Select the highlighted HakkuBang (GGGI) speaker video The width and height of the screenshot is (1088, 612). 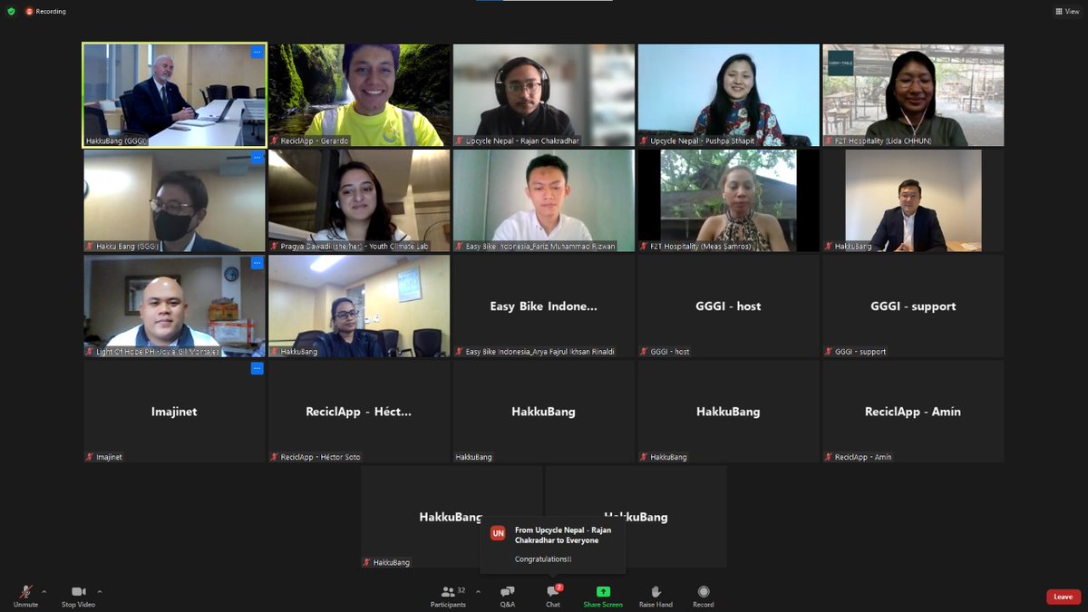coord(175,95)
